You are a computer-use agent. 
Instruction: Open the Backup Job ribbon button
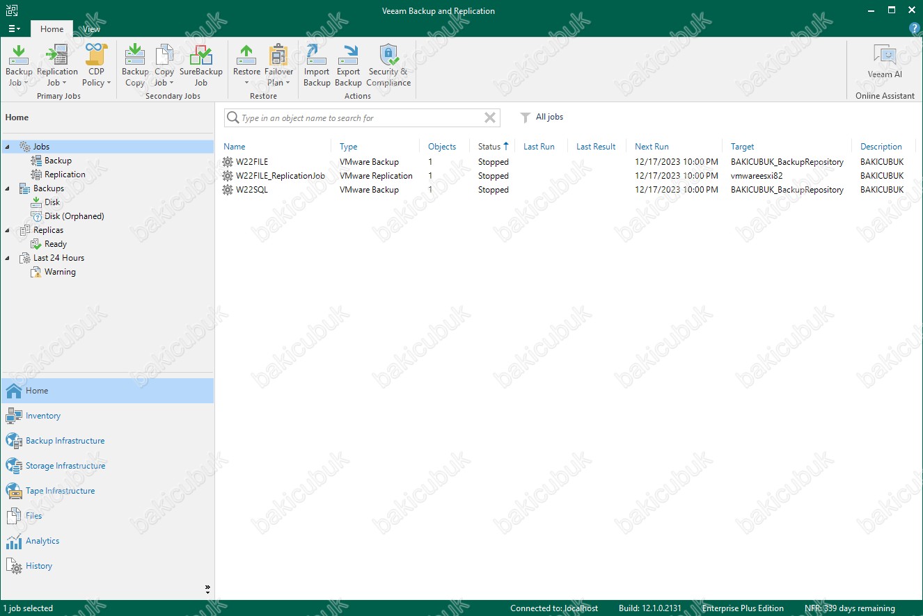19,65
